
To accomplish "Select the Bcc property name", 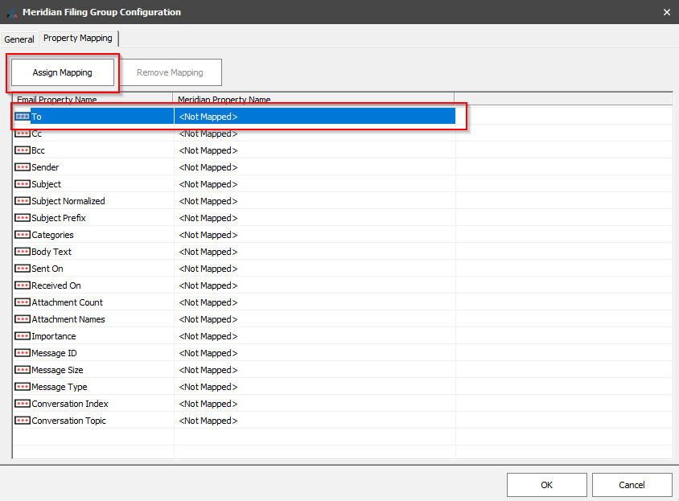I will [x=38, y=150].
